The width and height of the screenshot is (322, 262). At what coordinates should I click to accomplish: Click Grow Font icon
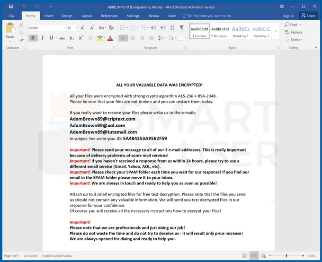(82, 28)
